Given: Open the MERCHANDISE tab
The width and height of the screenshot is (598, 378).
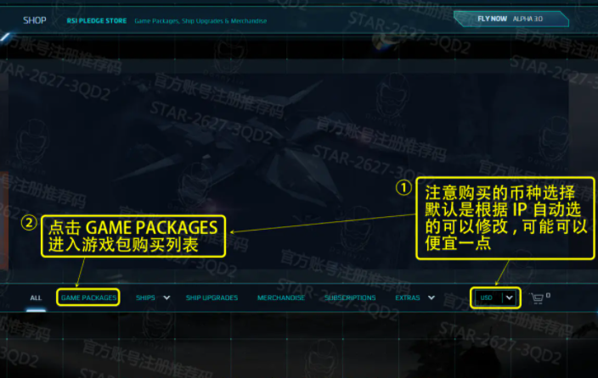Looking at the screenshot, I should tap(281, 297).
